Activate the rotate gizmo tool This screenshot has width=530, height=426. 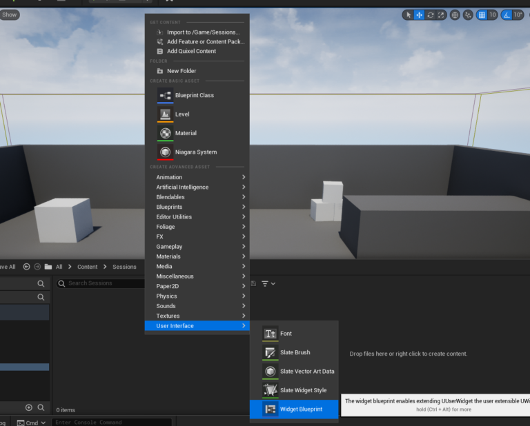pyautogui.click(x=430, y=14)
